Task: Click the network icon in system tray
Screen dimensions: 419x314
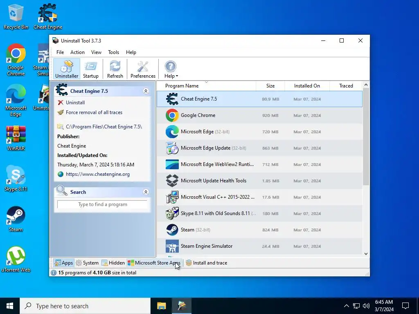Action: pyautogui.click(x=356, y=306)
